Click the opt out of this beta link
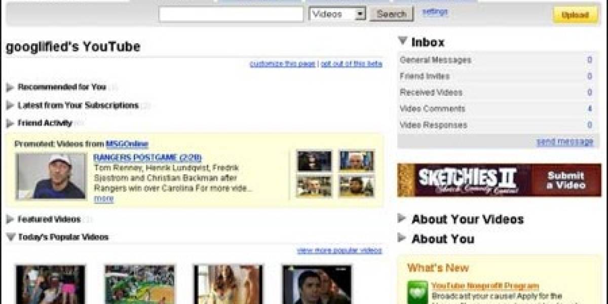 [351, 64]
